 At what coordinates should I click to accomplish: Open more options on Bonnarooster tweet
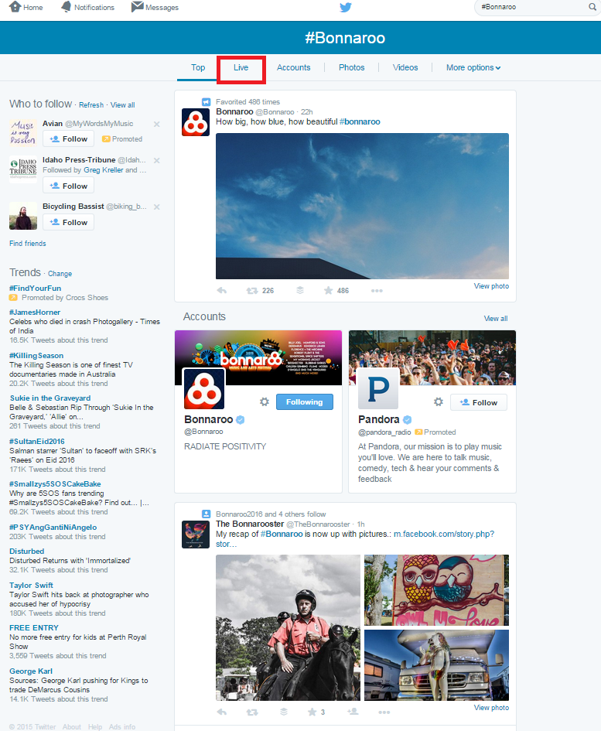point(384,712)
